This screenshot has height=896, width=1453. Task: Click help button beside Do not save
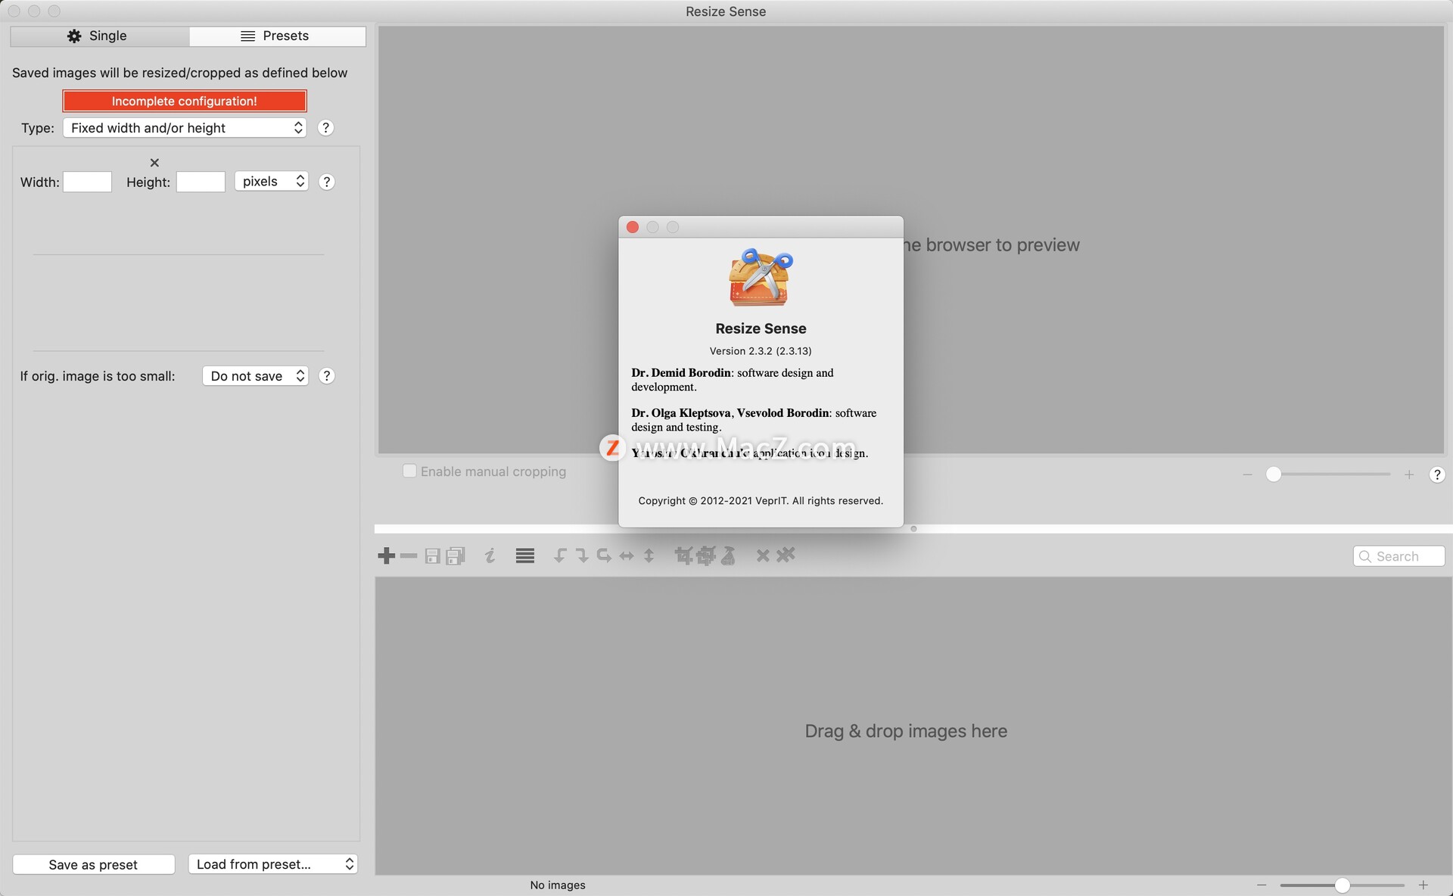coord(326,376)
